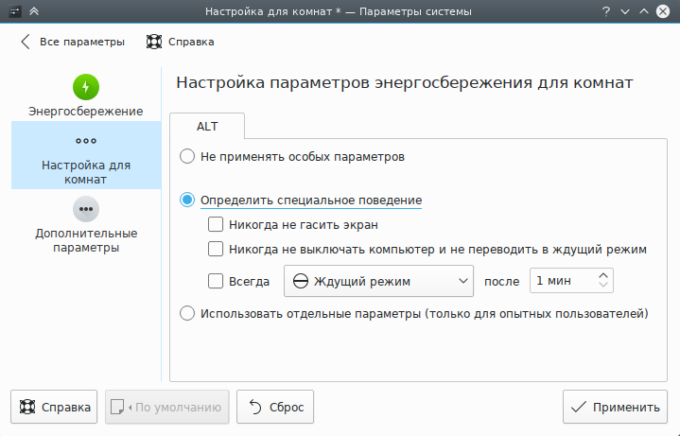
Task: Switch to the ALT tab
Action: point(207,126)
